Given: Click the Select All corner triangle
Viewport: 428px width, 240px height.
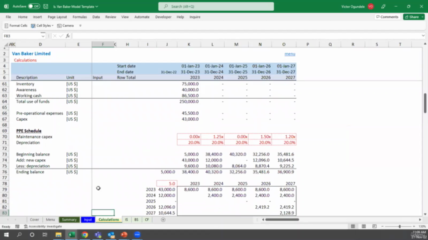Looking at the screenshot, I should click(x=6, y=45).
